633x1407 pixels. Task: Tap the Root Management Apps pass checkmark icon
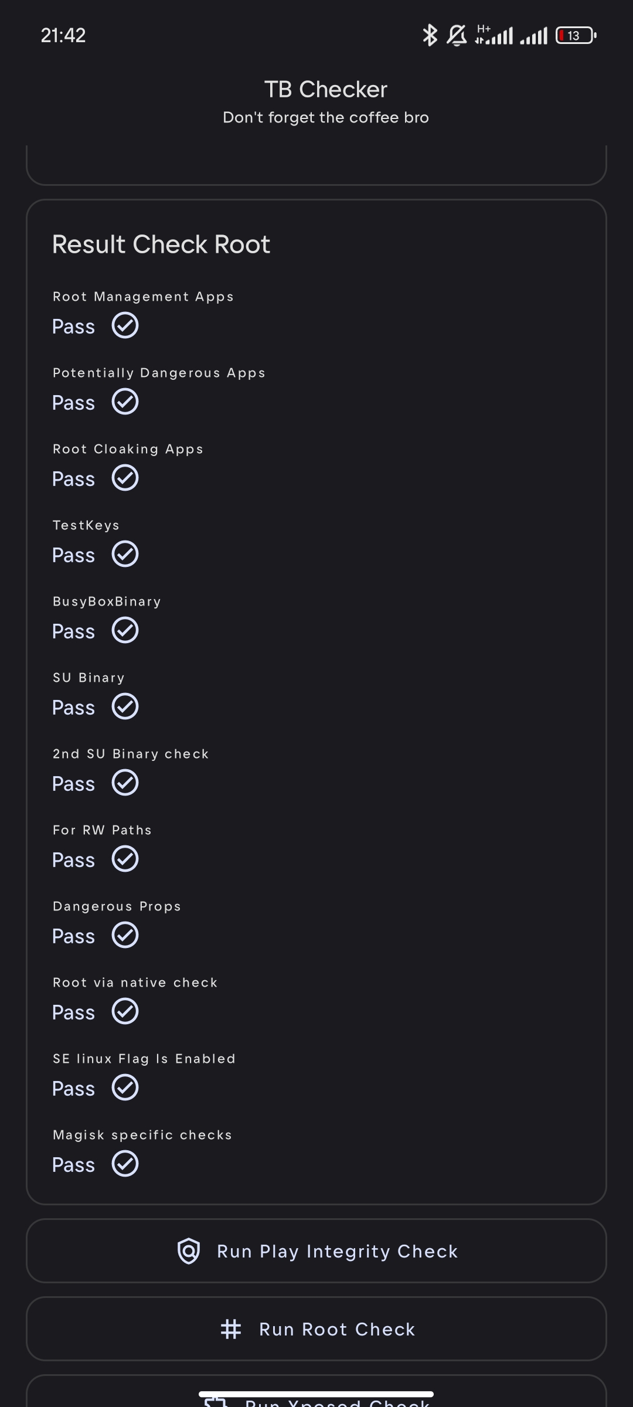(125, 325)
